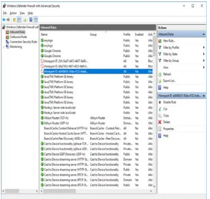Click the Back arrow in the toolbar
210x199 pixels.
4,20
